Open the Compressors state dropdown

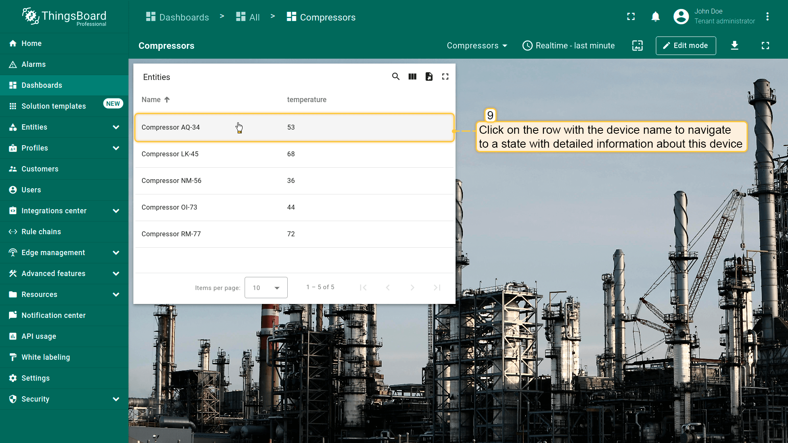477,46
